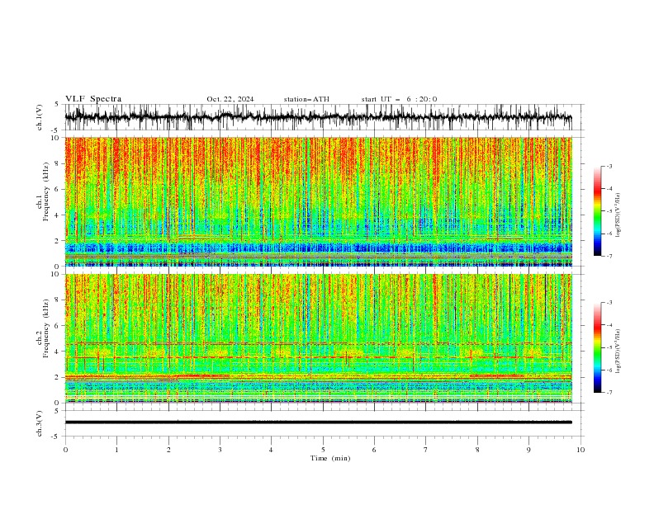
Task: Click the ch.2 "Frequency (kHz)" axis label
Action: 46,328
